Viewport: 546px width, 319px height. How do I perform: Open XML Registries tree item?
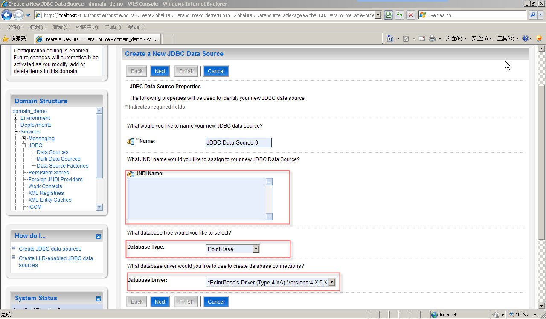point(46,193)
